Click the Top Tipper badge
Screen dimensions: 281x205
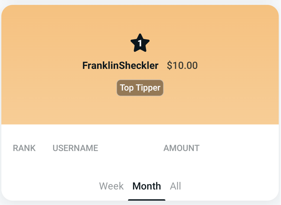140,88
